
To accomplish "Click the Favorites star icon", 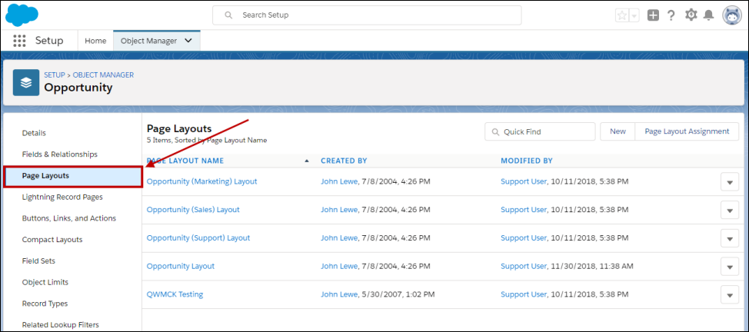I will [622, 15].
